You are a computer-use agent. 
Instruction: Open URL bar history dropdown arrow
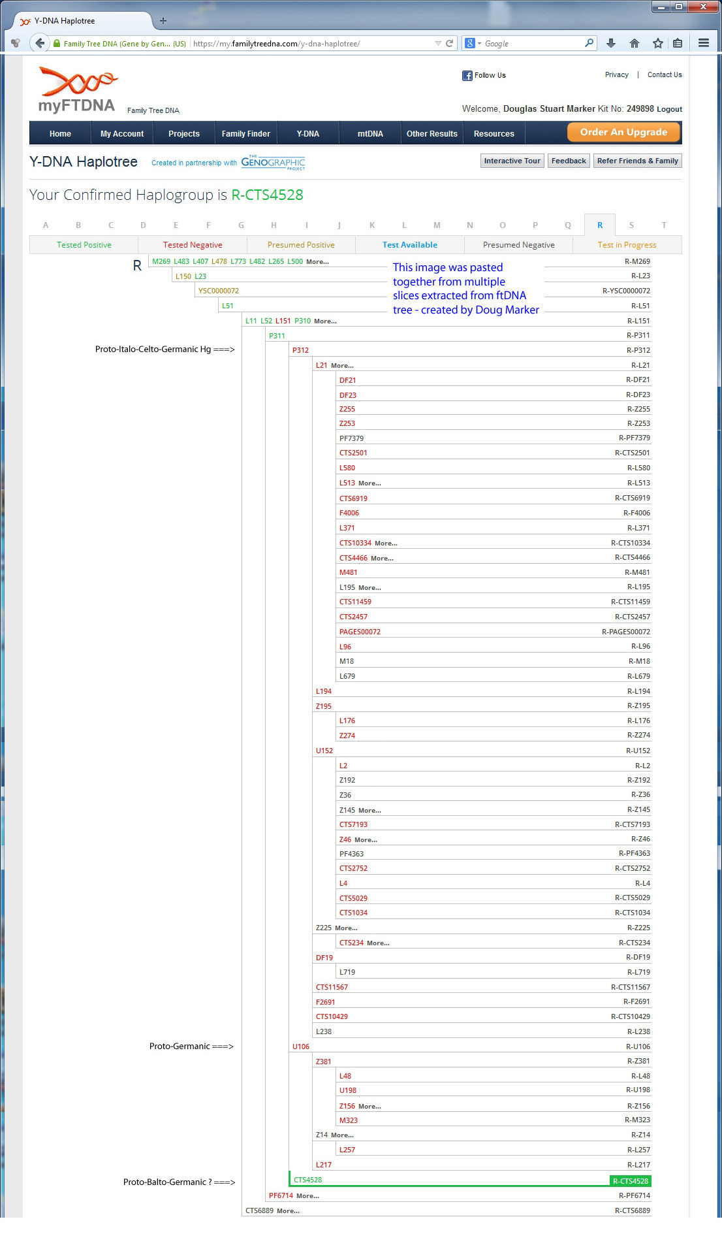[438, 44]
